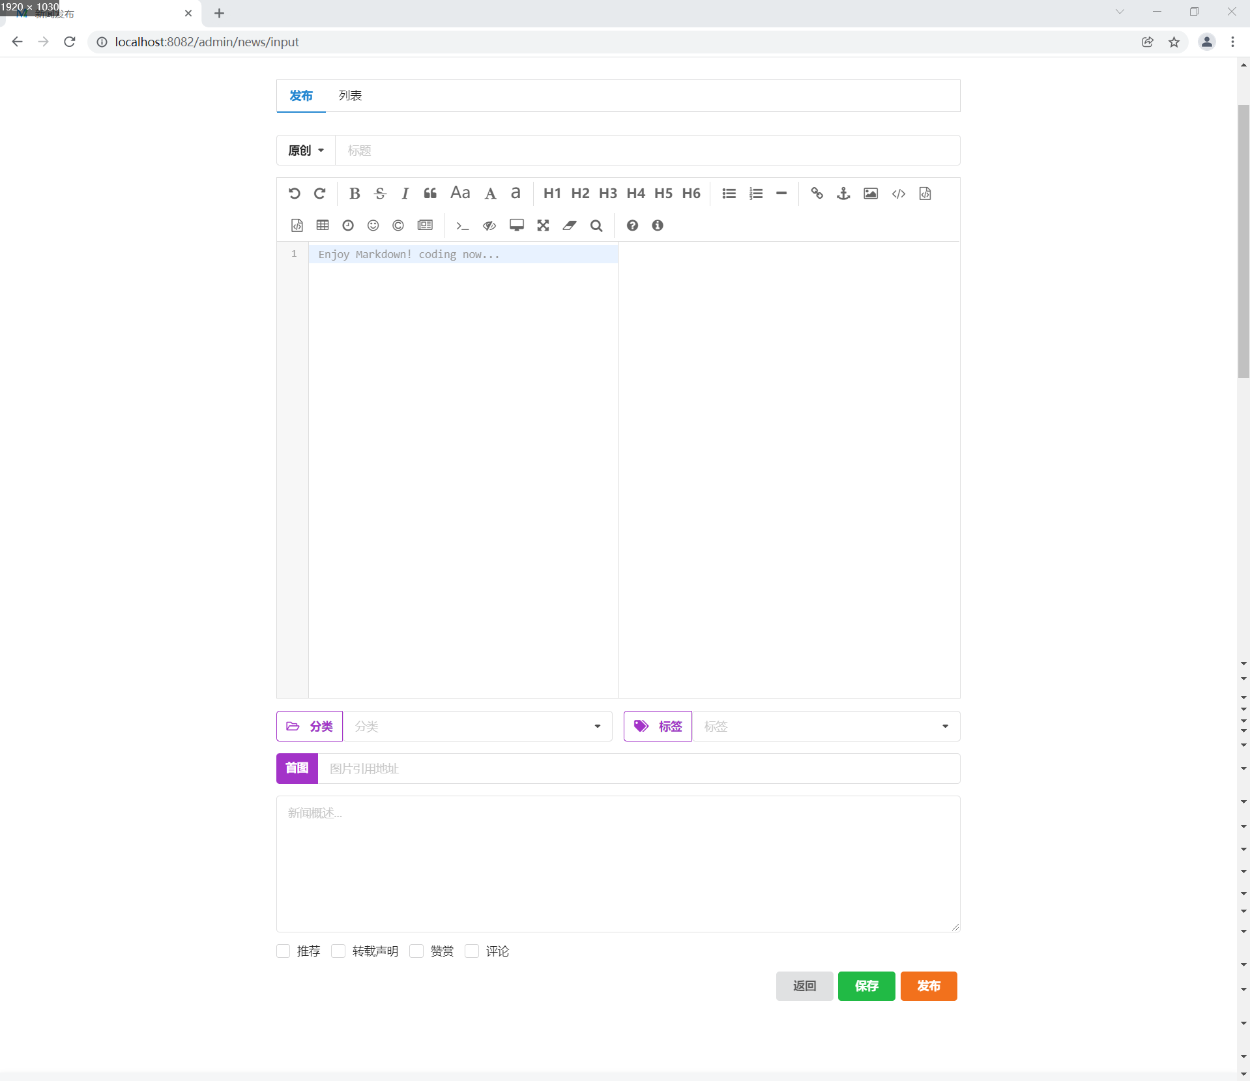The height and width of the screenshot is (1081, 1250).
Task: Select the 发布 tab
Action: tap(301, 96)
